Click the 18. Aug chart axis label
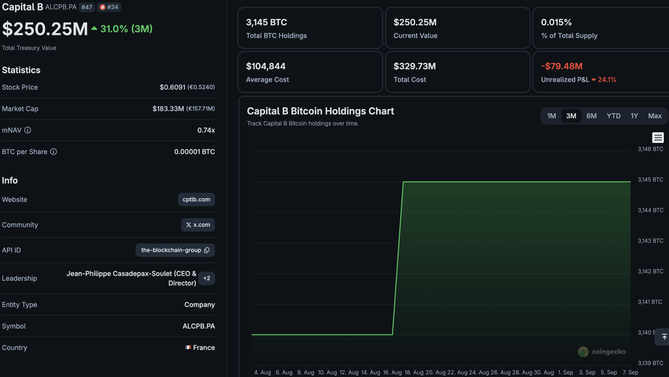 (414, 372)
